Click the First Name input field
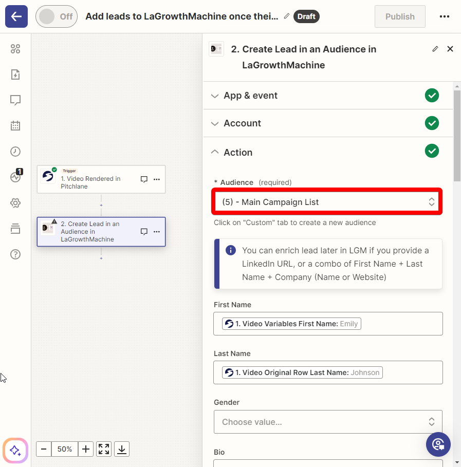The width and height of the screenshot is (461, 467). (x=328, y=324)
